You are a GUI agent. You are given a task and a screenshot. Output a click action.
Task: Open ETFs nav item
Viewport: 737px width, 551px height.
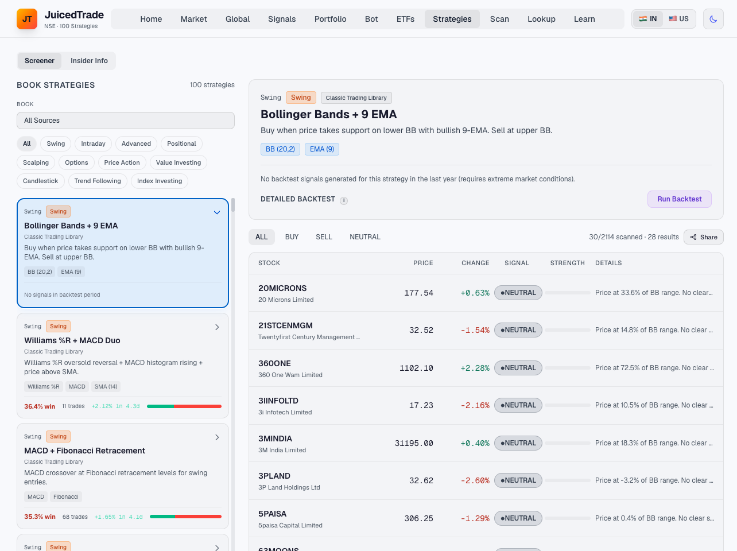coord(405,19)
